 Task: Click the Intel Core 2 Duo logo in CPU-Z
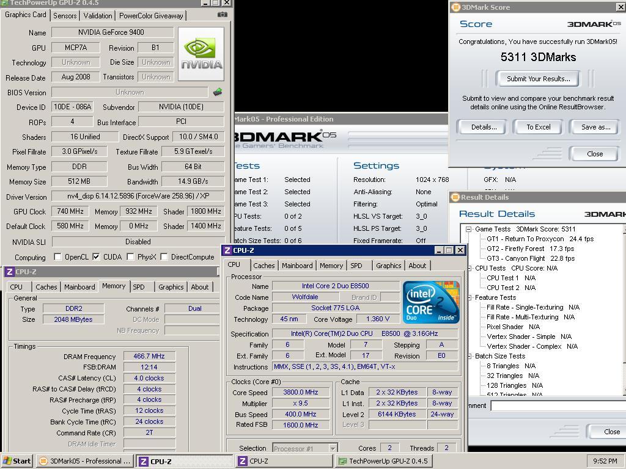coord(431,302)
